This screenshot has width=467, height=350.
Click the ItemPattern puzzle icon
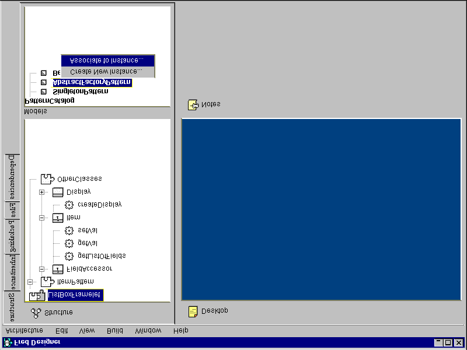coord(48,282)
